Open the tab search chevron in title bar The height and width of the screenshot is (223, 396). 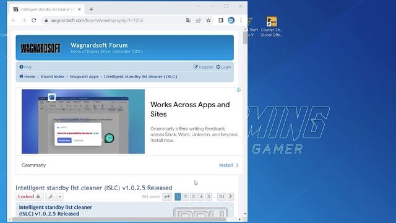[x=198, y=6]
